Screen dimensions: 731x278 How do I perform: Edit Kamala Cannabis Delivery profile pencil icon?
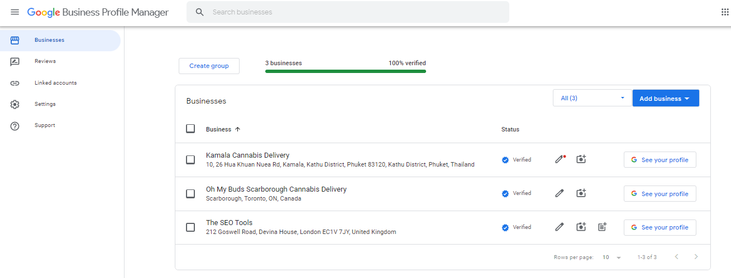tap(559, 159)
